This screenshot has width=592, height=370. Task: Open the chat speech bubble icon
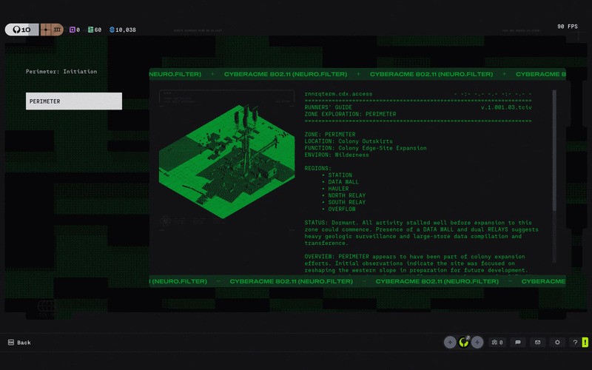click(x=518, y=343)
